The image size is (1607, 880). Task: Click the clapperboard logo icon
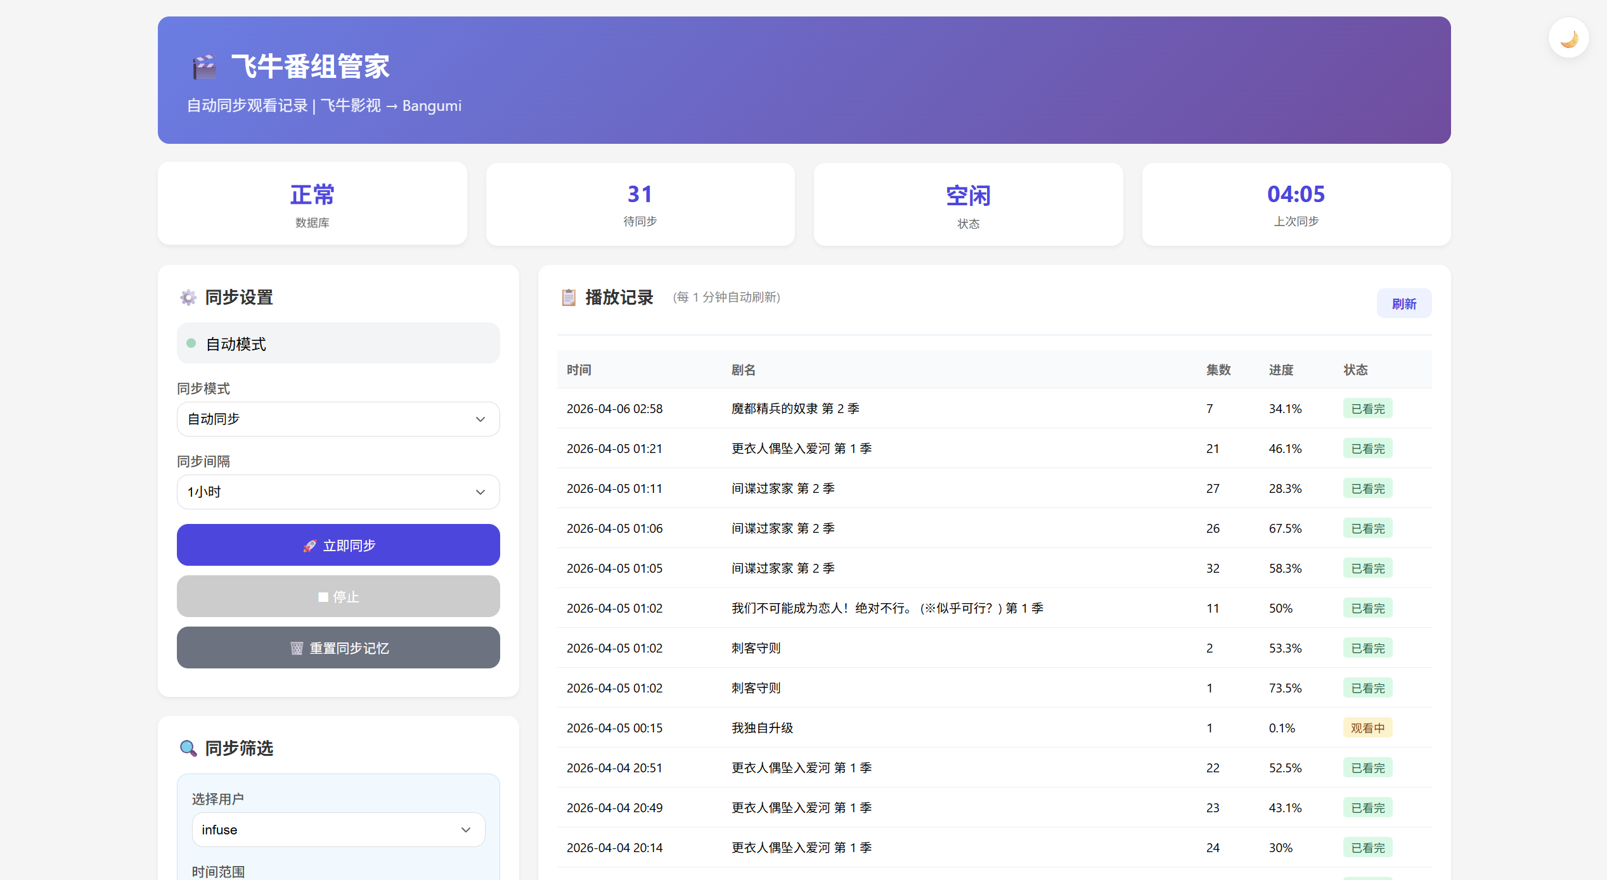(x=204, y=67)
